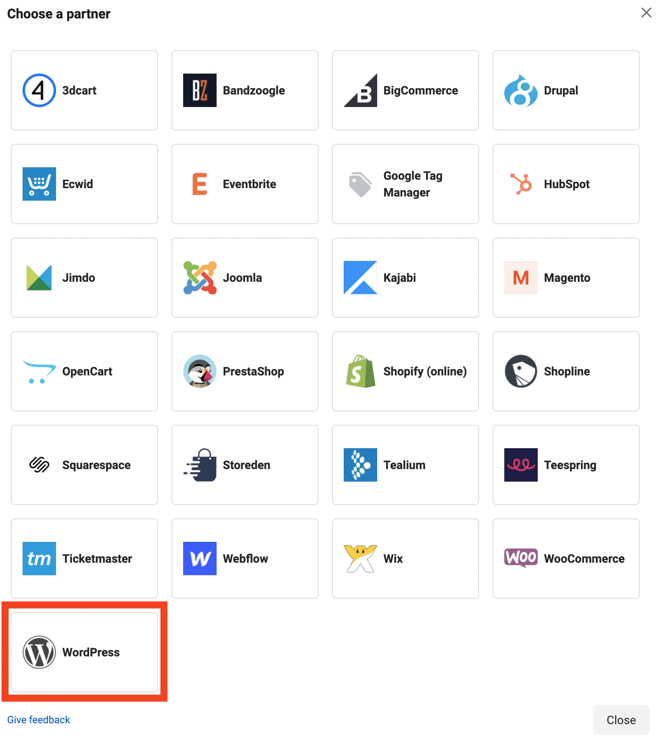Choose Tealium partner label

[x=405, y=465]
